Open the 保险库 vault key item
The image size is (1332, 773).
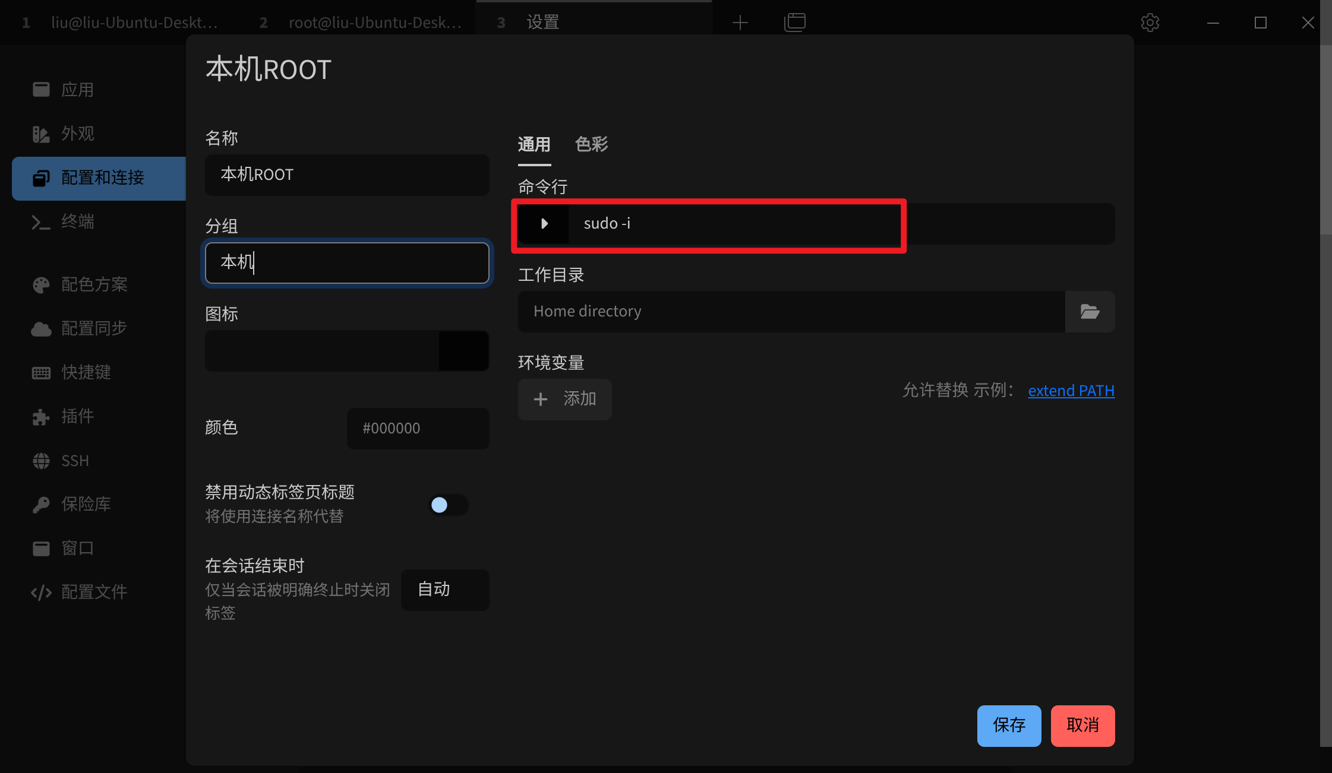point(86,504)
